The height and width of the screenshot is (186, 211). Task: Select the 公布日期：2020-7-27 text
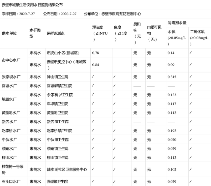tap(60, 14)
